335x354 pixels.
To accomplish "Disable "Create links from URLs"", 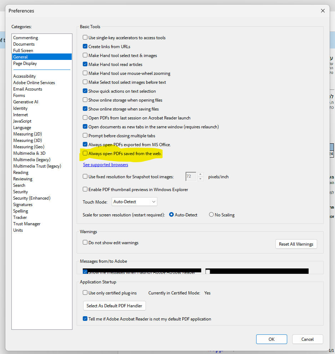I will pyautogui.click(x=85, y=46).
